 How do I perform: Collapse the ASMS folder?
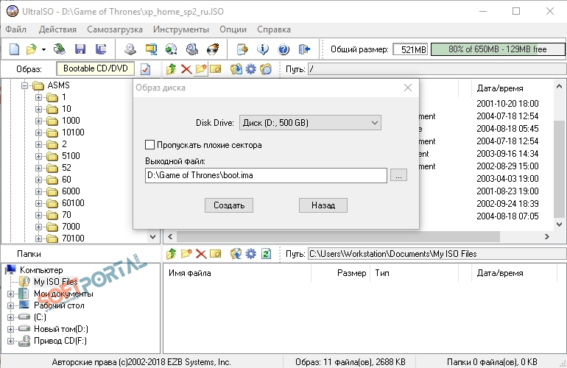pyautogui.click(x=24, y=85)
